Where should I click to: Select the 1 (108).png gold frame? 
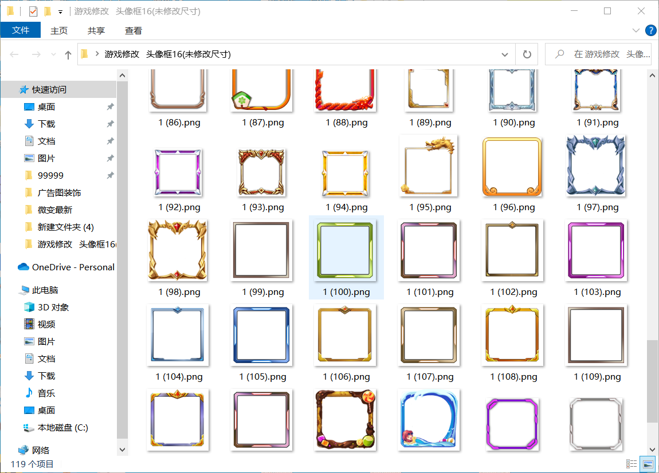click(512, 334)
